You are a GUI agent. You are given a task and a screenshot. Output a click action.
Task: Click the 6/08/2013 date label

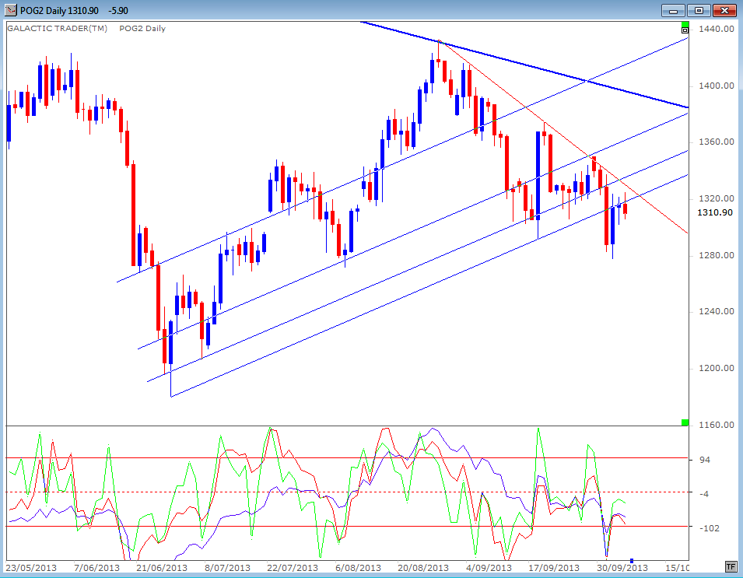[x=358, y=568]
